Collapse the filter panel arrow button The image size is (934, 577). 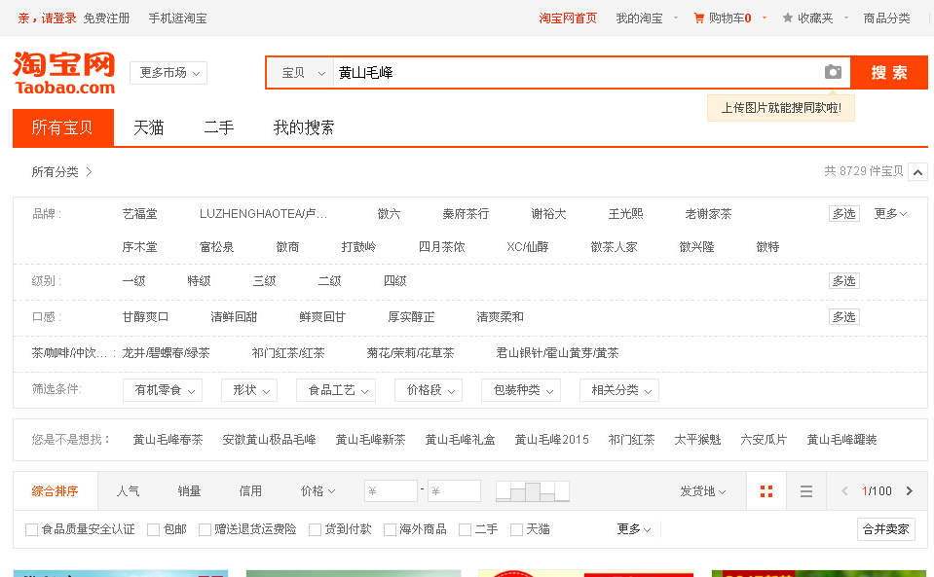917,172
